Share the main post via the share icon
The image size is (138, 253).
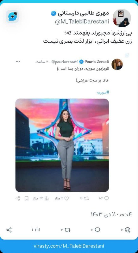[x=9, y=230]
